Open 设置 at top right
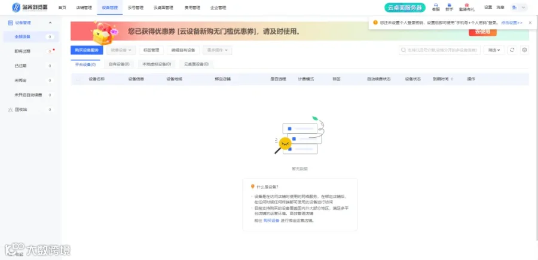This screenshot has height=260, width=538. click(488, 7)
